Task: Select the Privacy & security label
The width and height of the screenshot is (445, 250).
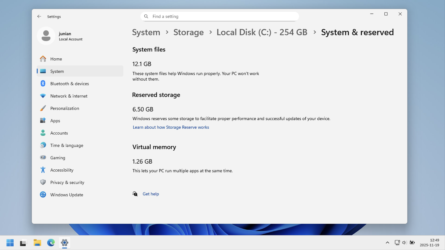Action: [67, 182]
